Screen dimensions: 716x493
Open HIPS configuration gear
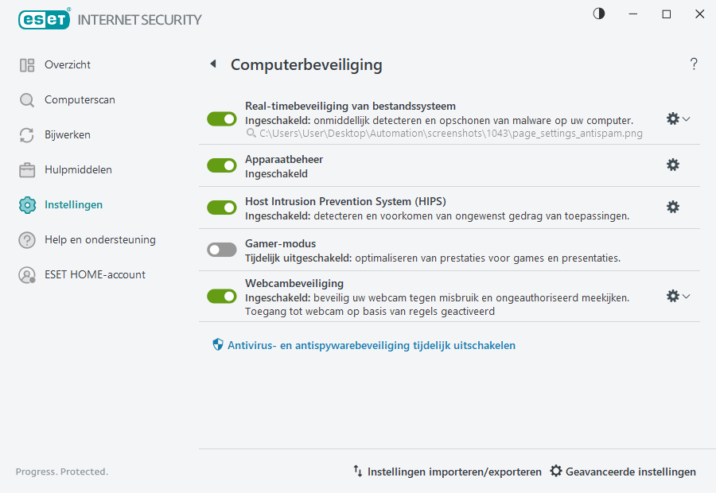pyautogui.click(x=673, y=206)
